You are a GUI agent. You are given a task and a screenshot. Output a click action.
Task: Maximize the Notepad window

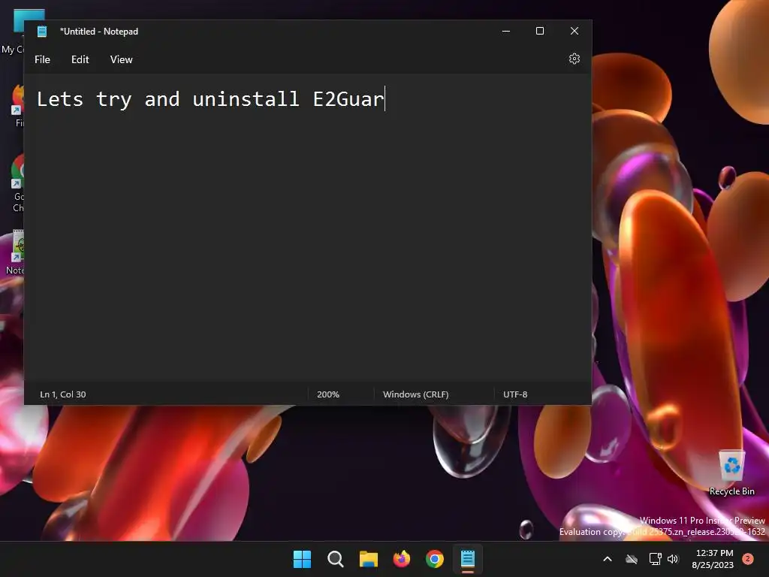coord(540,31)
